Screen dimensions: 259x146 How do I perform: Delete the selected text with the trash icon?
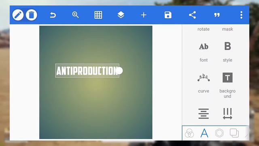pyautogui.click(x=32, y=15)
